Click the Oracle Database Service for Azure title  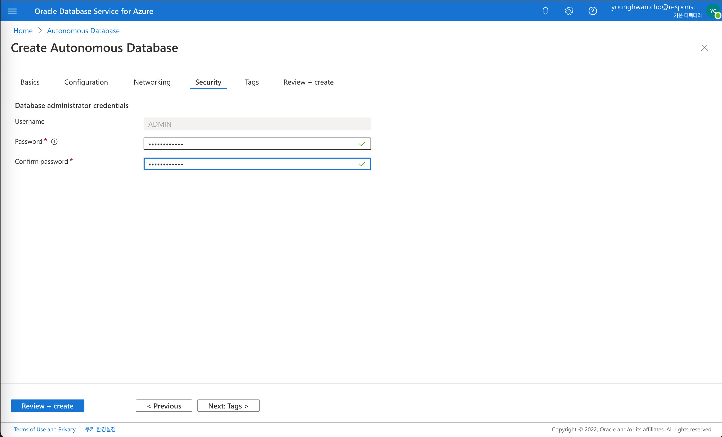click(x=94, y=11)
